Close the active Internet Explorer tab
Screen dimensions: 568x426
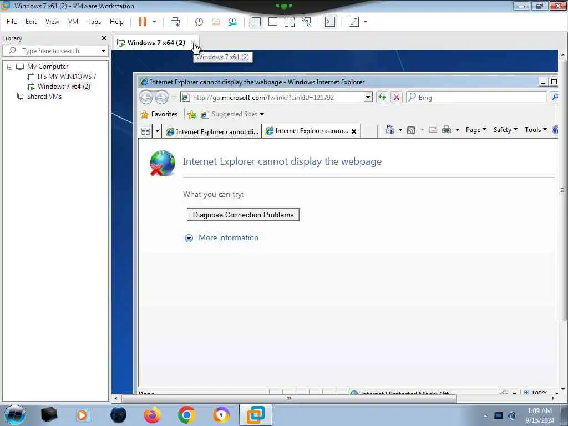tap(354, 131)
